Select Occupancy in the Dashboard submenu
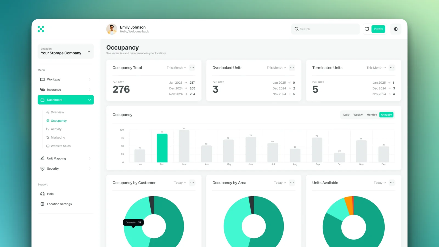 tap(59, 121)
